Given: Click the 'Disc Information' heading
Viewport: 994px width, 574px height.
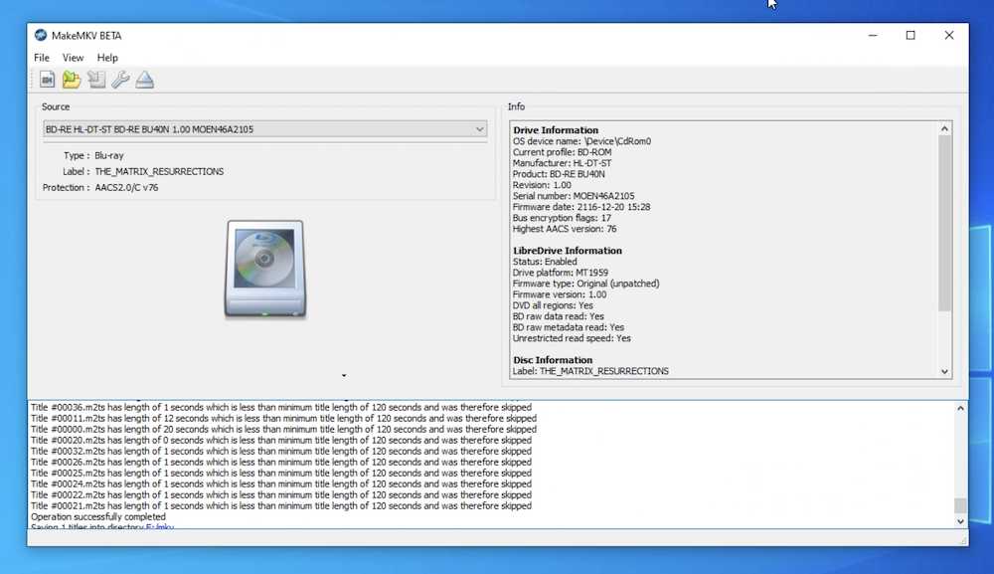Looking at the screenshot, I should tap(553, 360).
